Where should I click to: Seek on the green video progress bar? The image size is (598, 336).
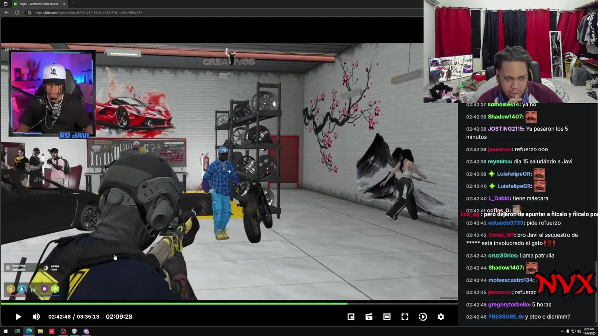(x=229, y=303)
